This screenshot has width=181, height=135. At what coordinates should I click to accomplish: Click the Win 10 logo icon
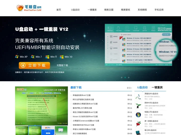(x=62, y=57)
